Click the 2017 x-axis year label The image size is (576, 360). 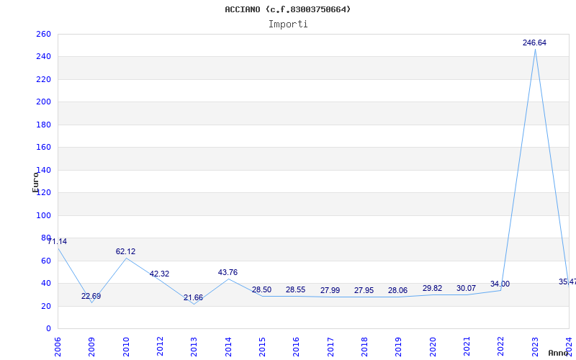click(330, 347)
